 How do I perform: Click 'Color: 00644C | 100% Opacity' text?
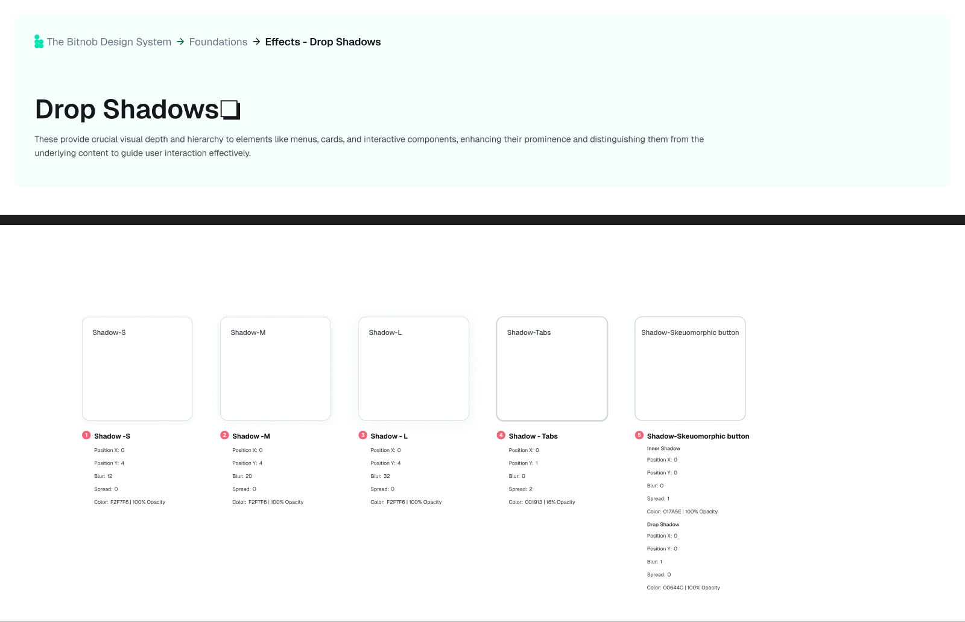(683, 588)
